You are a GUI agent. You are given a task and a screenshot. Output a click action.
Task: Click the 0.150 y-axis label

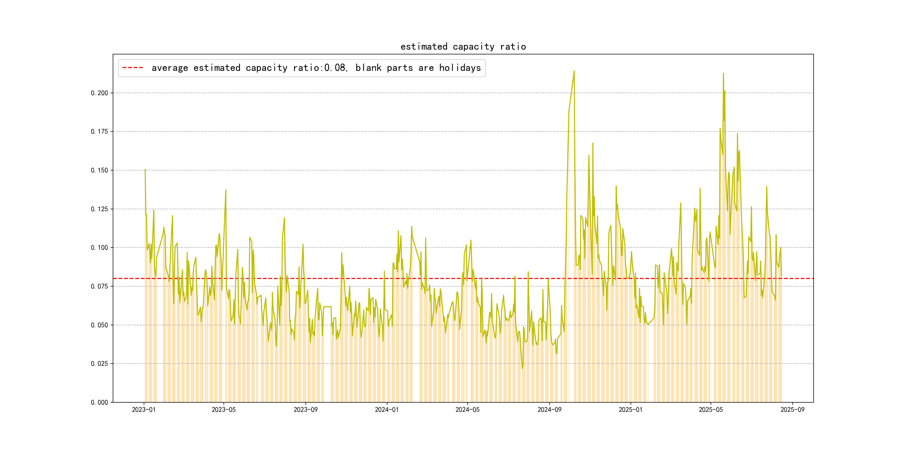(99, 170)
